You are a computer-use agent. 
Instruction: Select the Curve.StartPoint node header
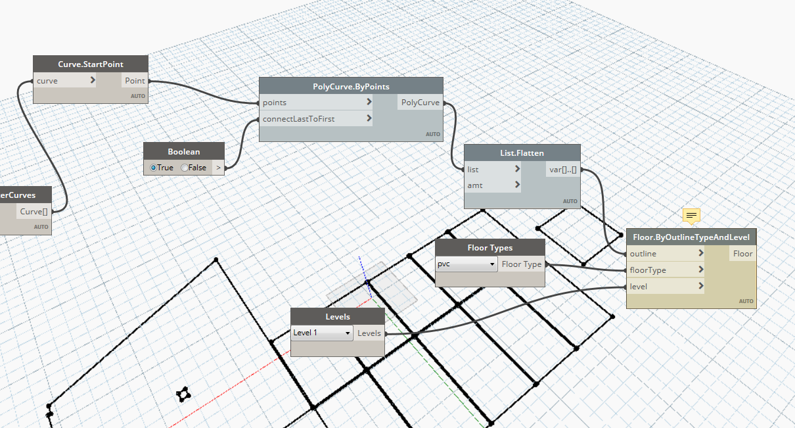91,64
